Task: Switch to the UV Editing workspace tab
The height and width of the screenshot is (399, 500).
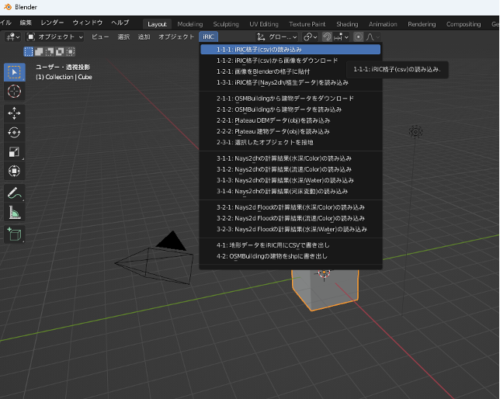Action: click(x=264, y=24)
